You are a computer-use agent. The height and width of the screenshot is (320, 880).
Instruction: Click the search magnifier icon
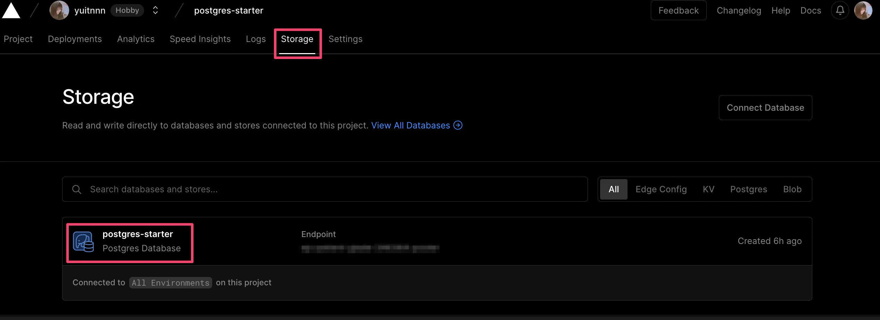point(77,190)
